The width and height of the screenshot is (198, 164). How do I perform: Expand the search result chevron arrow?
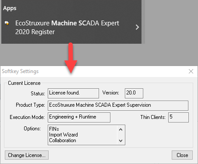coord(137,27)
